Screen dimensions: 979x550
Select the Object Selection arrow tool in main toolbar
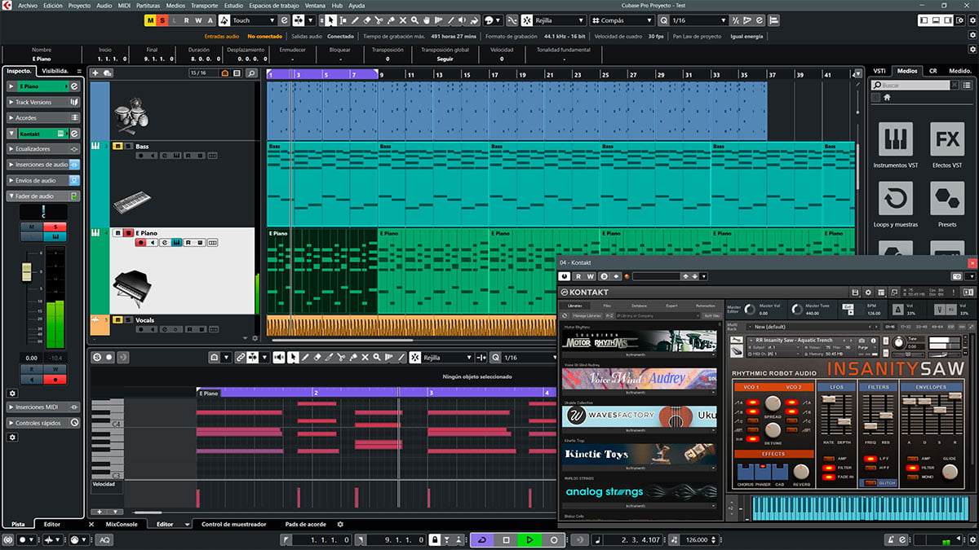[x=331, y=20]
